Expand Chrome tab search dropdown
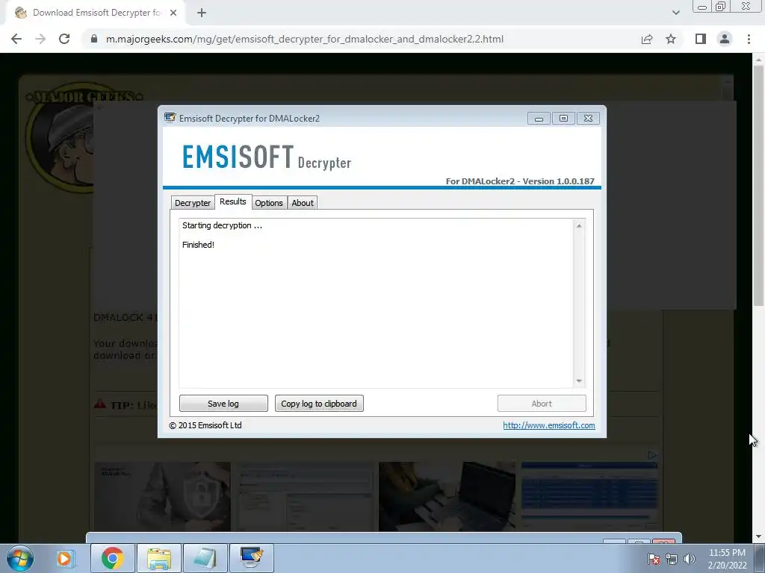 pos(675,13)
